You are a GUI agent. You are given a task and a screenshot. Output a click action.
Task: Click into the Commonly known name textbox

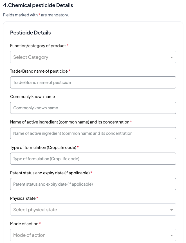[93, 108]
